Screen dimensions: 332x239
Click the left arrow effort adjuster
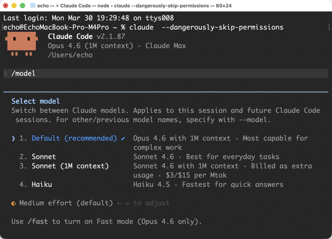click(119, 203)
